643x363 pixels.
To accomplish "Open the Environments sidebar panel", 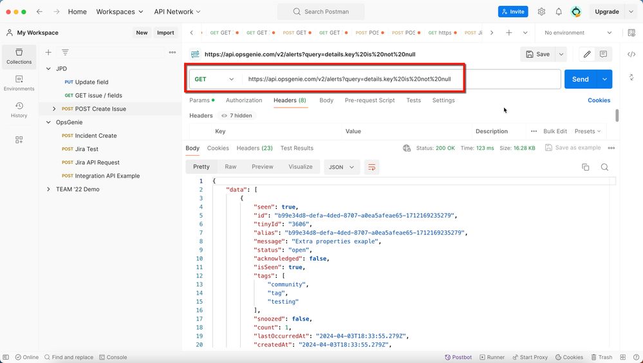I will coord(19,83).
